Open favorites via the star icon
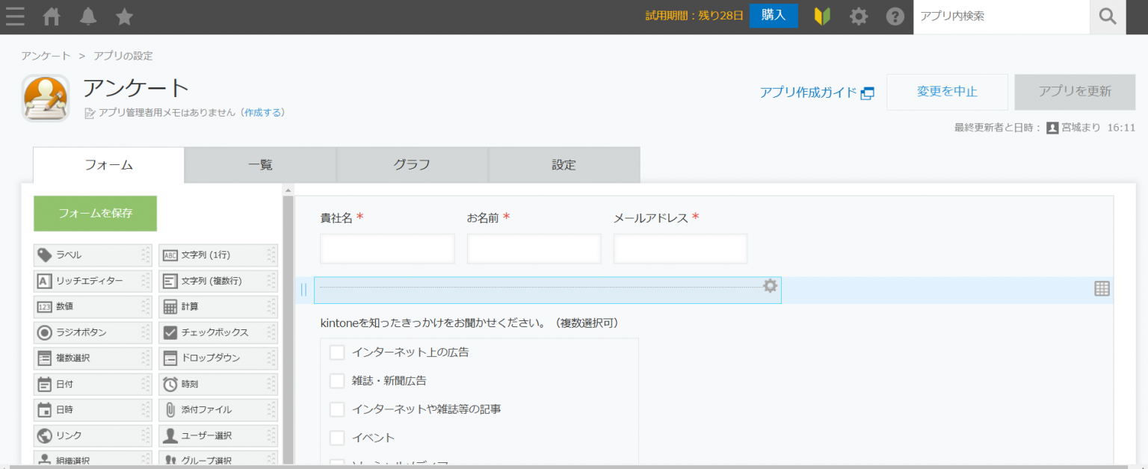 tap(124, 16)
